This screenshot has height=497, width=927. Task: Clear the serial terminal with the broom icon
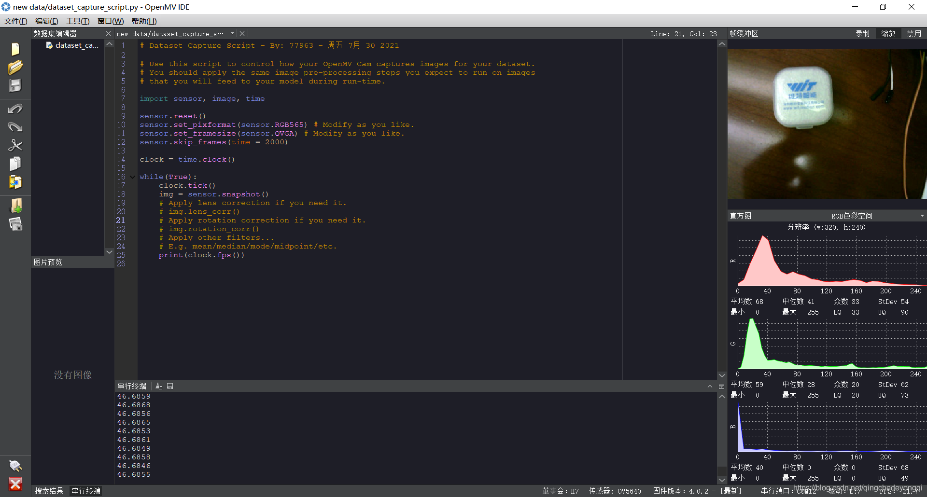pos(159,386)
